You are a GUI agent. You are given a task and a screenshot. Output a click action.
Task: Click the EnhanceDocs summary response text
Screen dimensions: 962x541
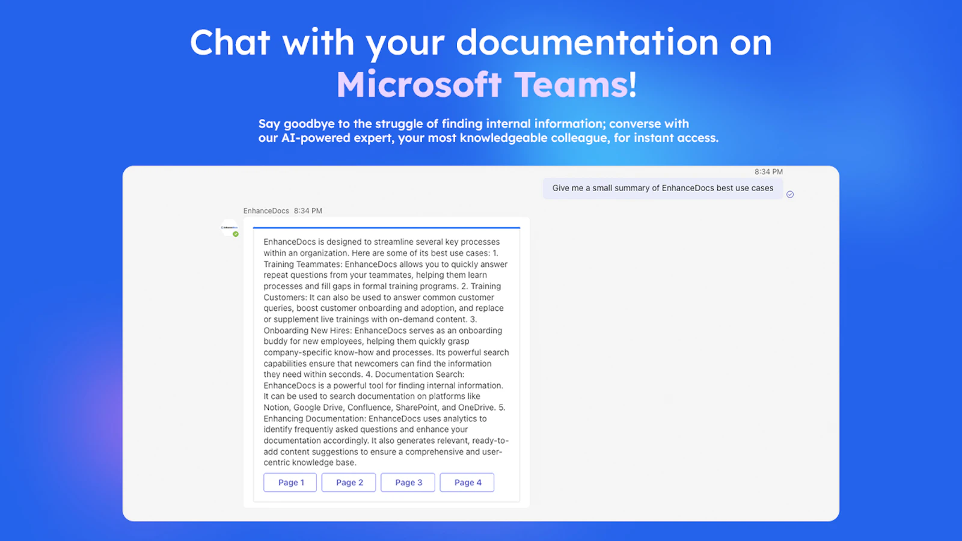click(386, 352)
